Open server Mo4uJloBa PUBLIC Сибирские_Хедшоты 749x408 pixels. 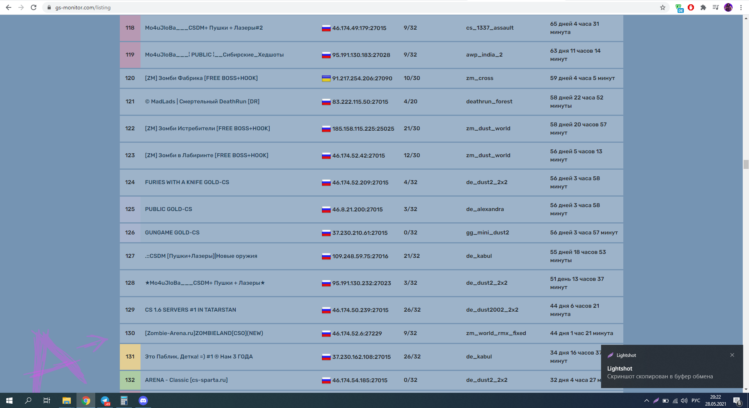(x=214, y=55)
